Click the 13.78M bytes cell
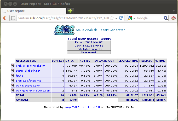This screenshot has width=178, height=121. tap(71, 66)
